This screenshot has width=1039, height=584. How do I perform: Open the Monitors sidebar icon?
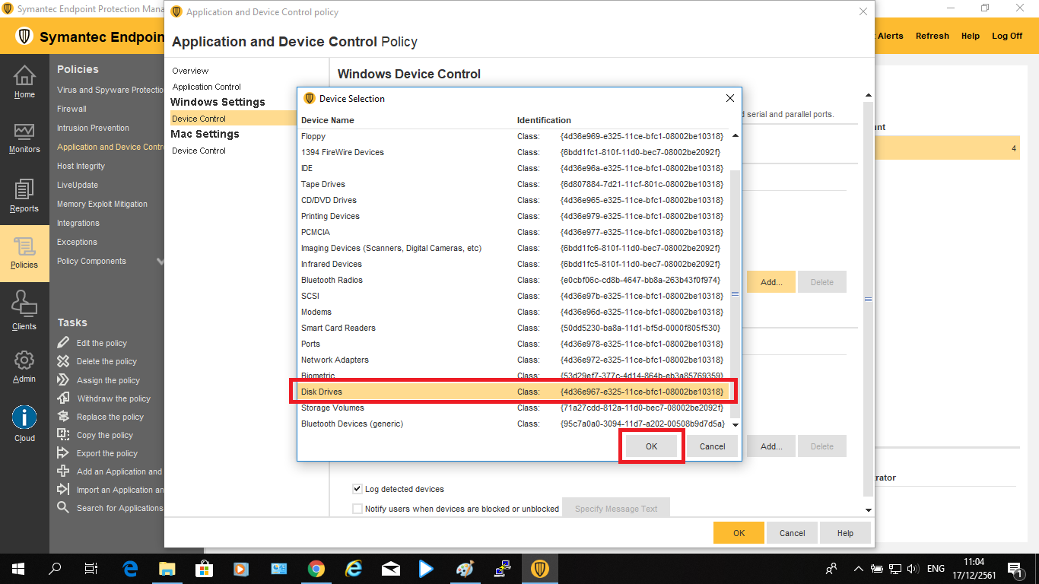(24, 132)
